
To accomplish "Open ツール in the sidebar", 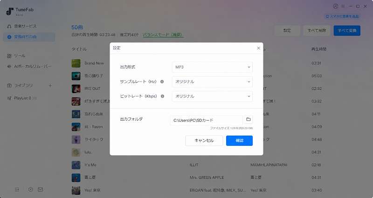I will pyautogui.click(x=20, y=55).
